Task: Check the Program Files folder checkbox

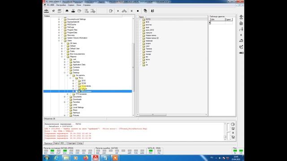Action: 62,30
